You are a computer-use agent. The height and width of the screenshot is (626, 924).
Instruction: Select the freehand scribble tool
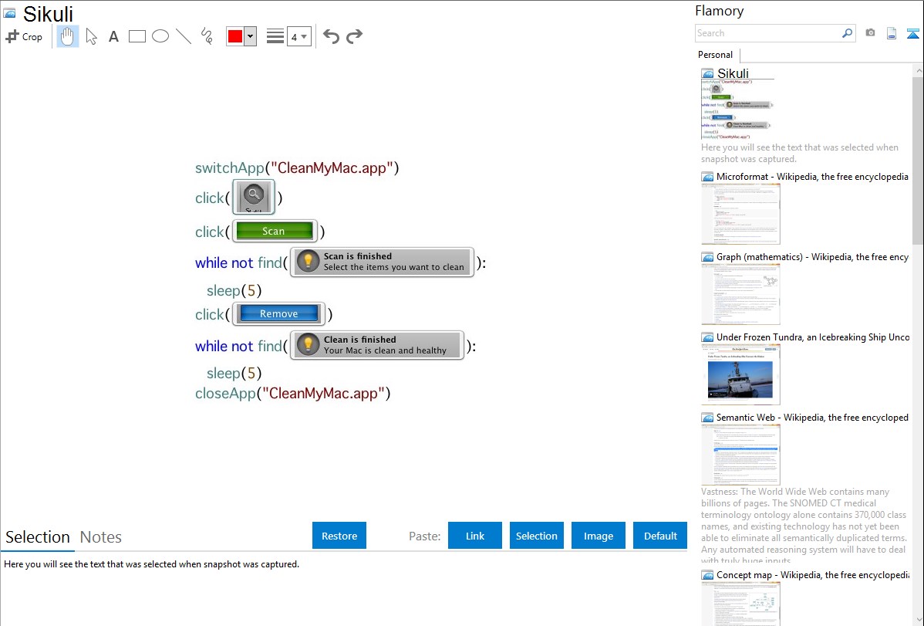207,36
